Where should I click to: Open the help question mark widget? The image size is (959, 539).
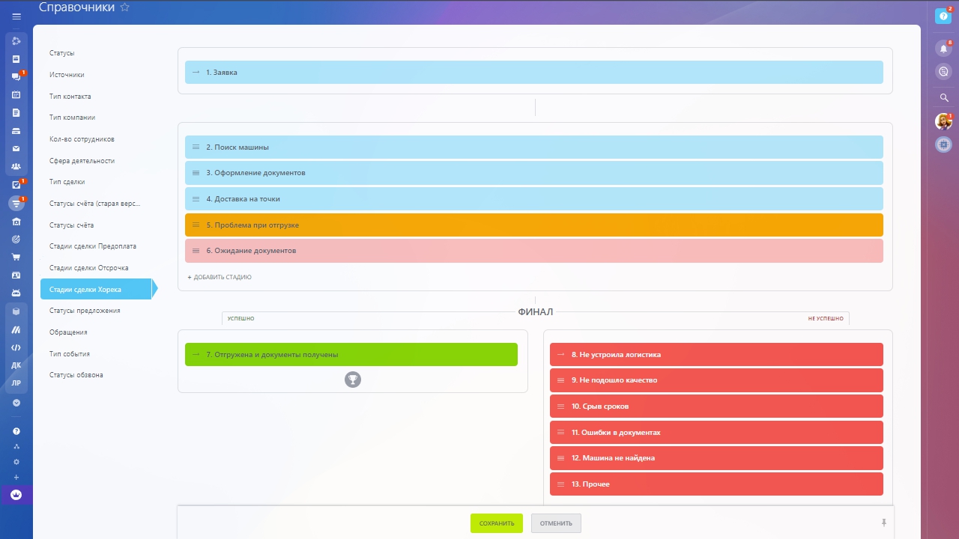(943, 16)
